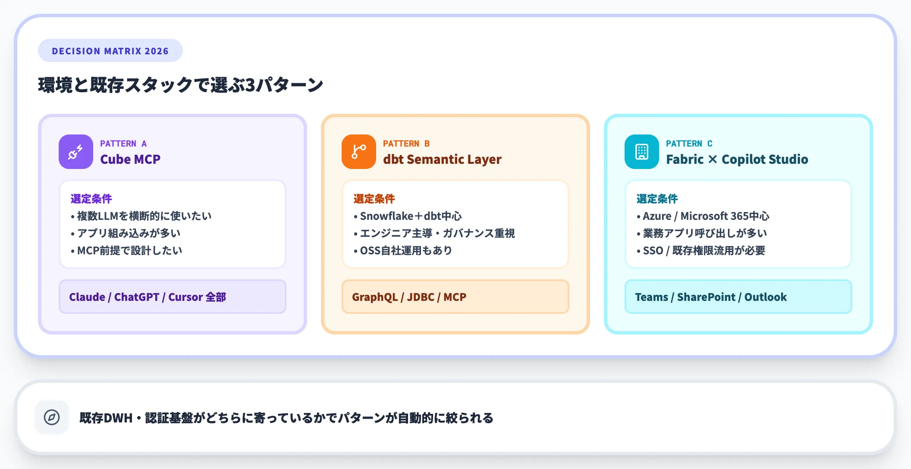This screenshot has width=911, height=469.
Task: Click the Teams / SharePoint / Outlook chip
Action: tap(738, 297)
